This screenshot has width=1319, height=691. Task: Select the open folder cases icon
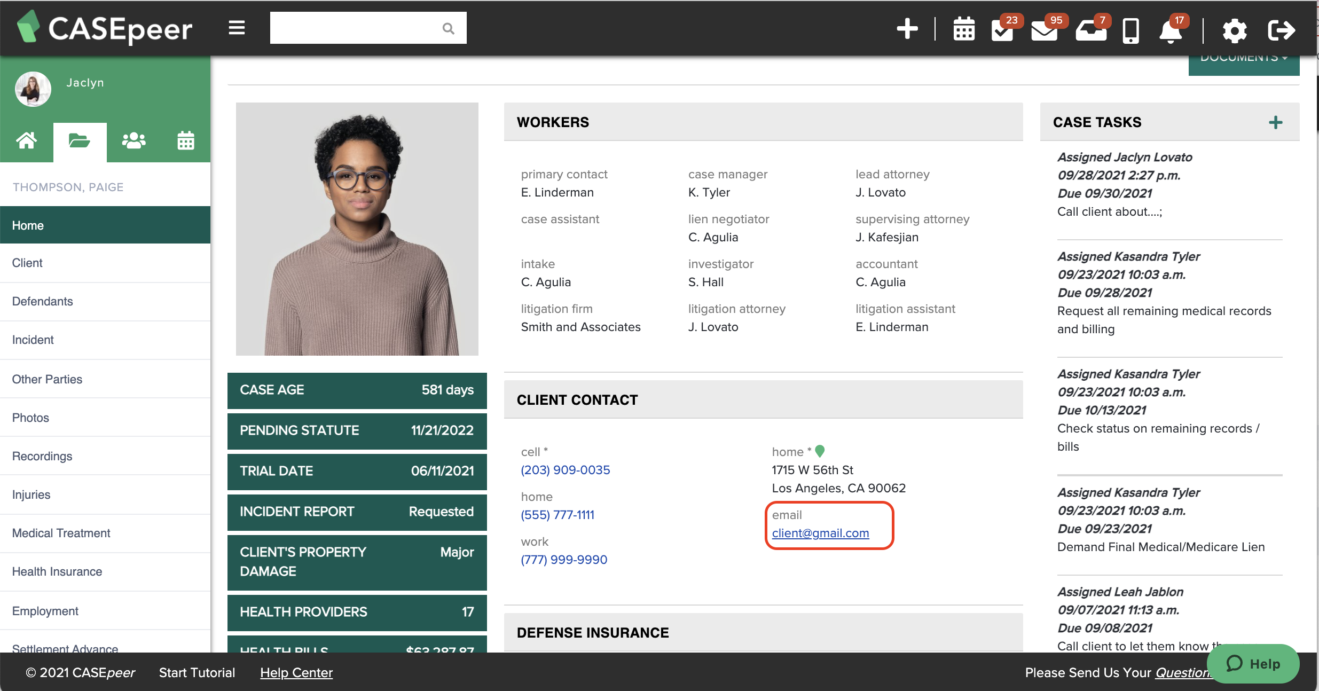(x=80, y=141)
